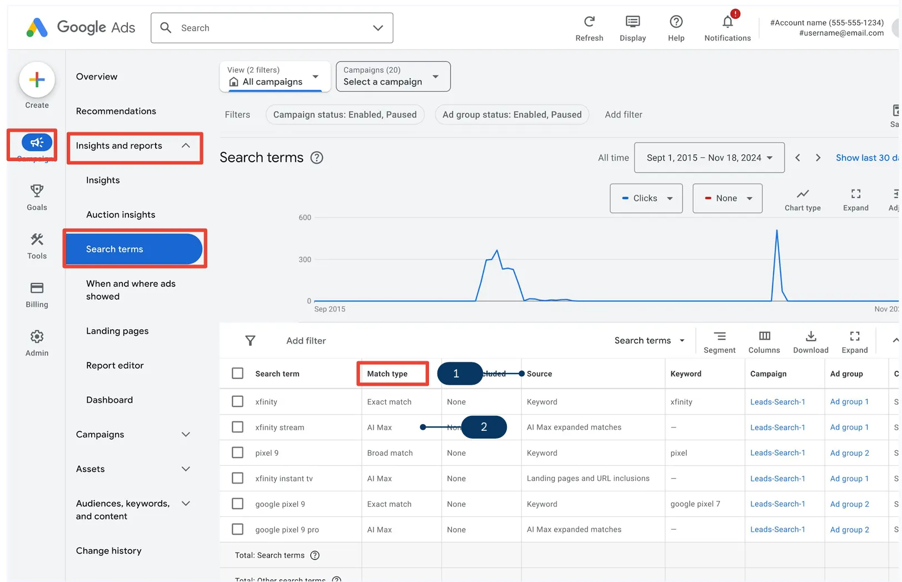Viewport: 902px width, 582px height.
Task: Open the Notifications bell icon
Action: click(x=727, y=21)
